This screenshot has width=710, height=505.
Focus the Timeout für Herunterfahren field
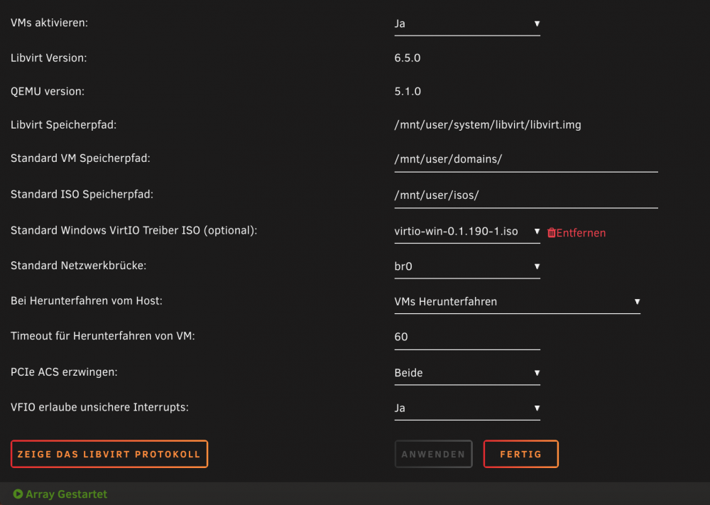[467, 337]
